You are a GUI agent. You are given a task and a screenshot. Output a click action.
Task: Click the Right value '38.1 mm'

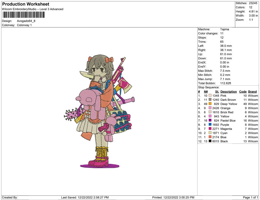coord(226,50)
